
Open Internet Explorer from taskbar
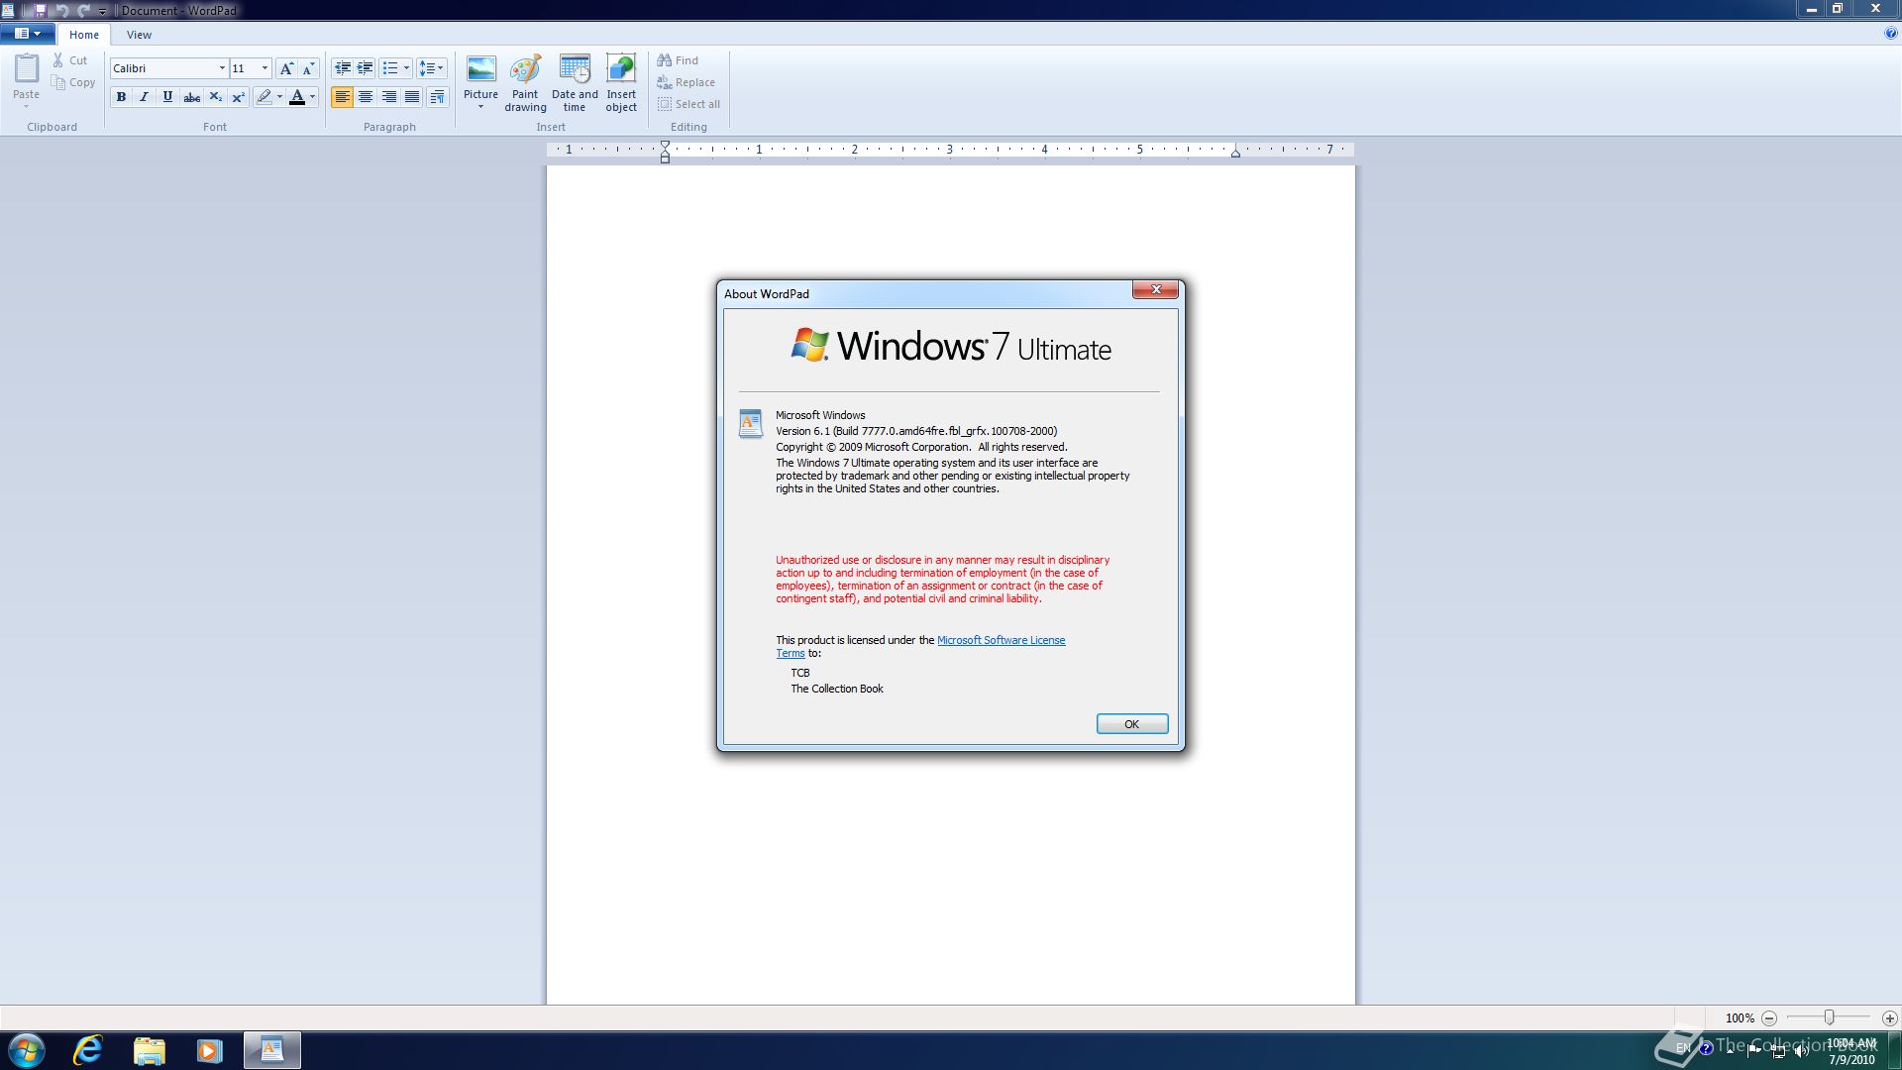88,1050
